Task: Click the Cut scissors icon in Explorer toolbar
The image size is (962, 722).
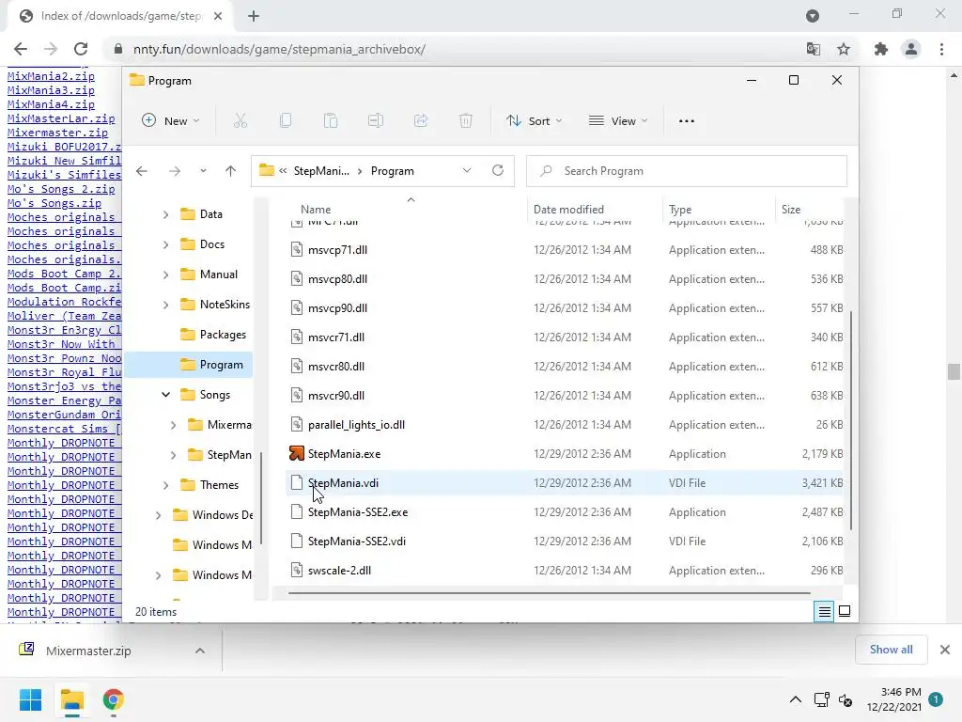Action: 240,121
